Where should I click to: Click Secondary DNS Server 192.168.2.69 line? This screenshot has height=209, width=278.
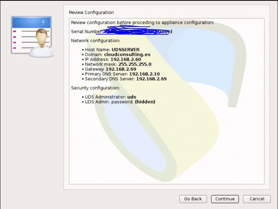125,79
